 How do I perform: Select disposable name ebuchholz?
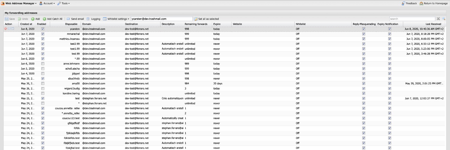73,79
